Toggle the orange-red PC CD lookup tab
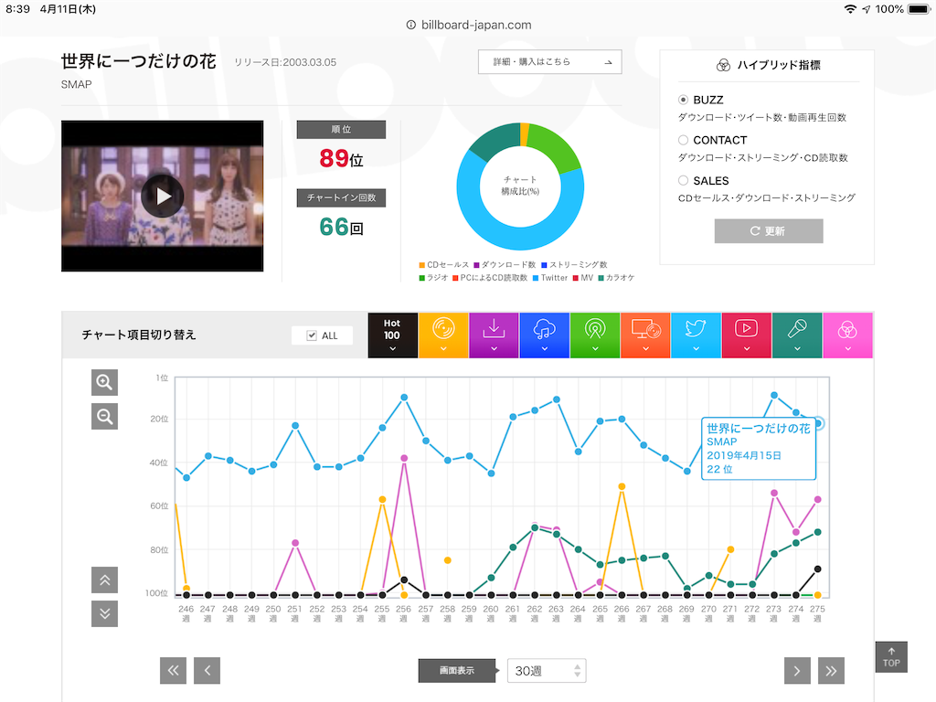The width and height of the screenshot is (936, 702). pos(645,335)
